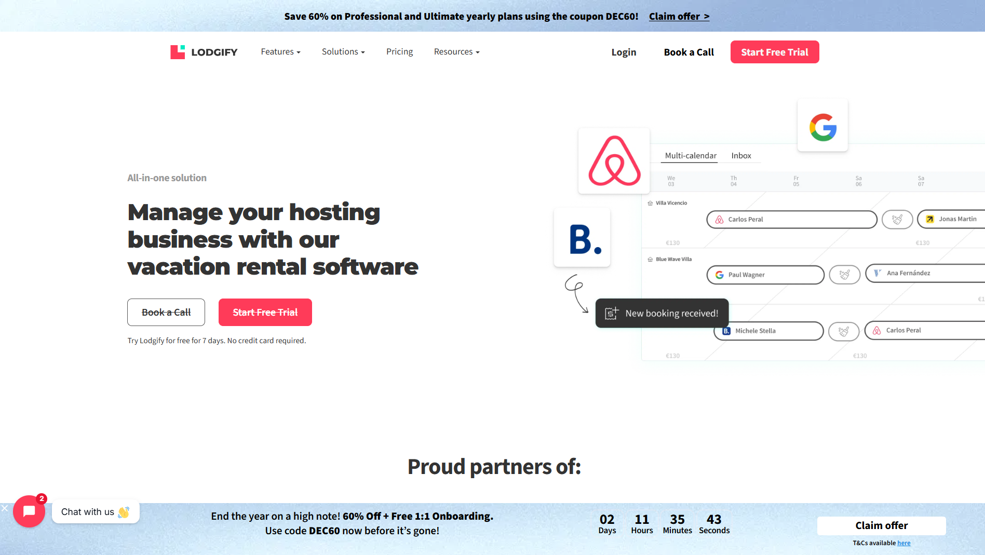This screenshot has width=985, height=555.
Task: Click the Airbnb logo card
Action: (x=614, y=161)
